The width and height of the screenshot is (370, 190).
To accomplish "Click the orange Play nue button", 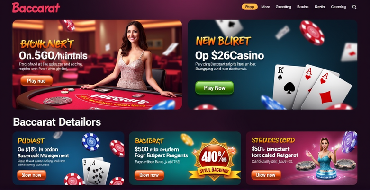I will click(x=36, y=81).
